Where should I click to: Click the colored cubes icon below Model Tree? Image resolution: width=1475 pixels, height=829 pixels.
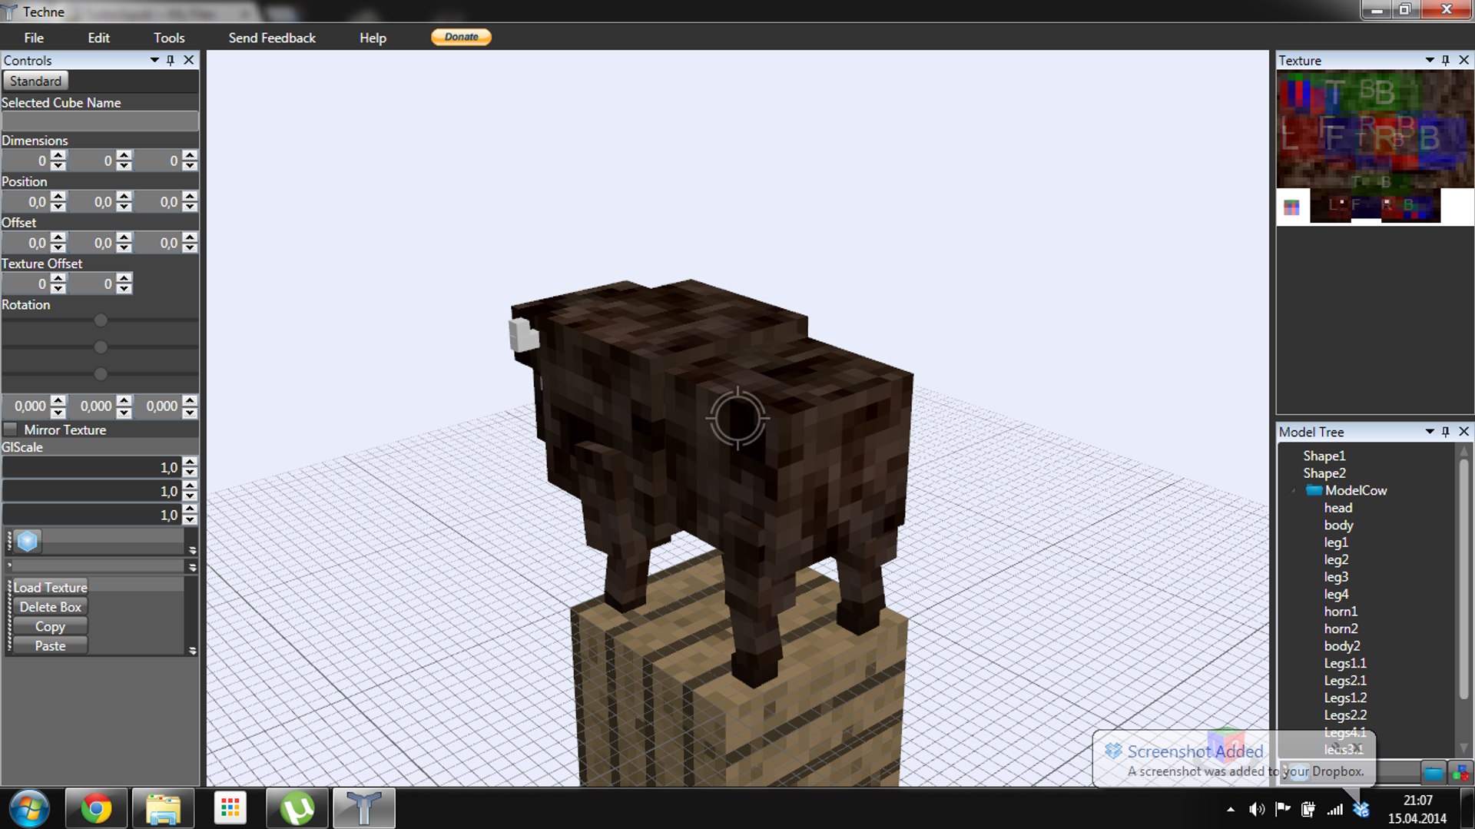click(x=1460, y=773)
